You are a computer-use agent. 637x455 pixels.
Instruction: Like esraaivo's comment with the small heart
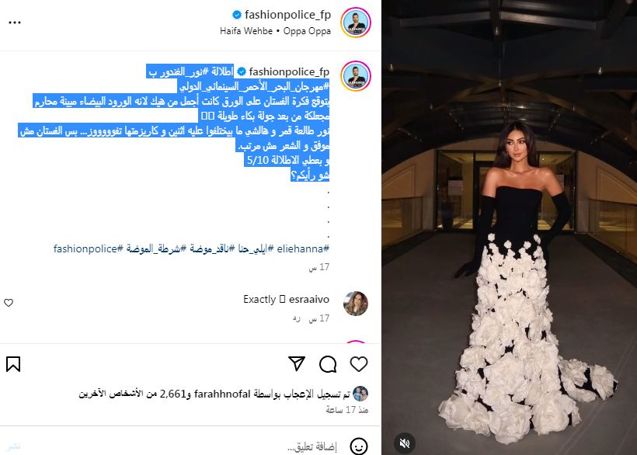tap(9, 303)
